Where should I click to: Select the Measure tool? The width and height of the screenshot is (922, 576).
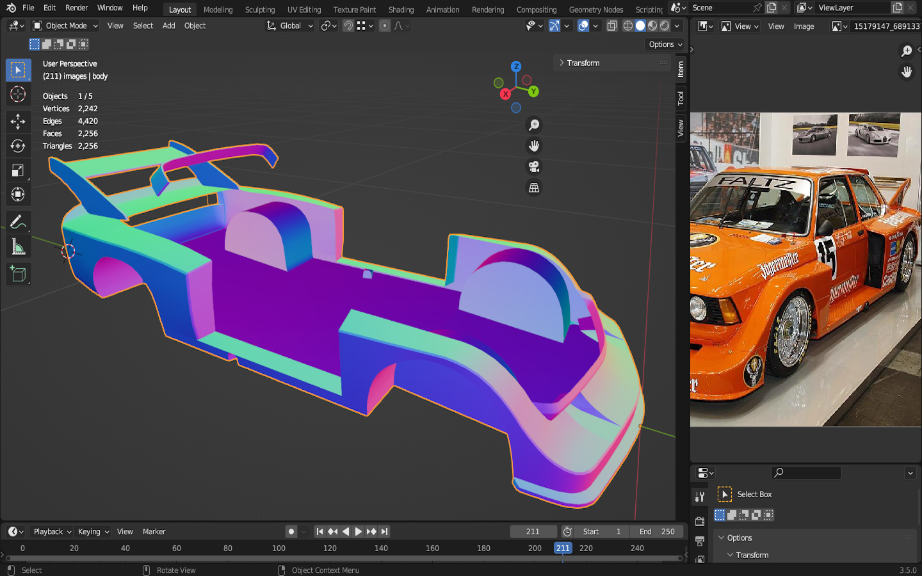coord(18,248)
